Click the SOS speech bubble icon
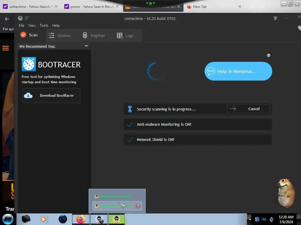This screenshot has height=225, width=301. tap(211, 71)
